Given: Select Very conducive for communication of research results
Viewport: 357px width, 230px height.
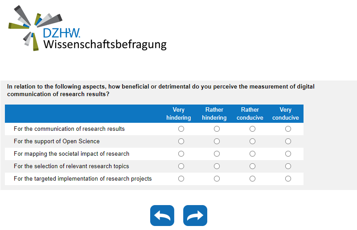Looking at the screenshot, I should tap(288, 129).
